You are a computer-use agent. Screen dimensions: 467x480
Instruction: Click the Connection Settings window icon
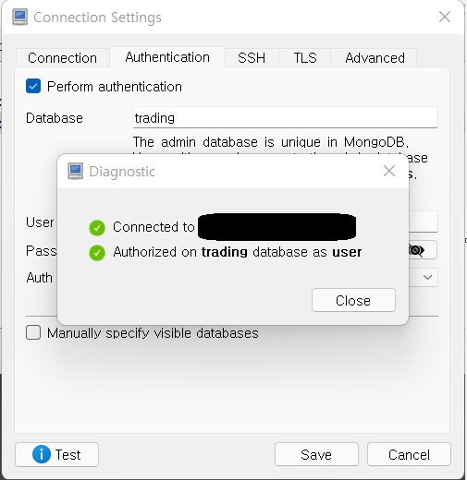click(x=20, y=17)
